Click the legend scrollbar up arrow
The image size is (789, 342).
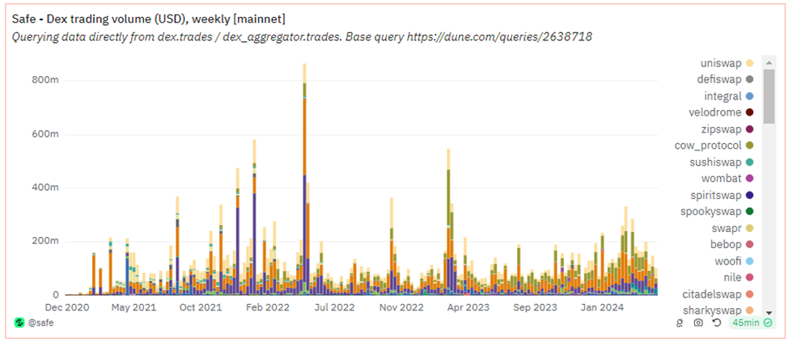(769, 62)
